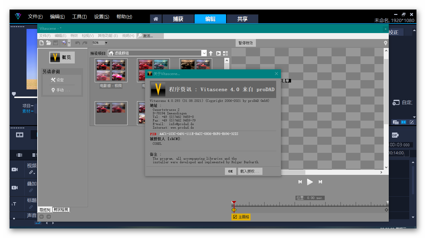Open the 帮助(H) menu in VideoStudio

point(124,17)
